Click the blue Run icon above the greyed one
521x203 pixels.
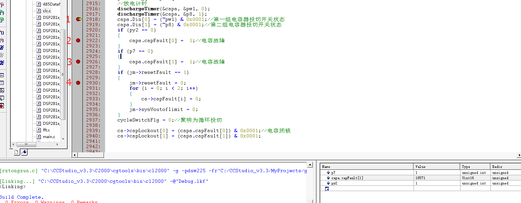(2, 48)
